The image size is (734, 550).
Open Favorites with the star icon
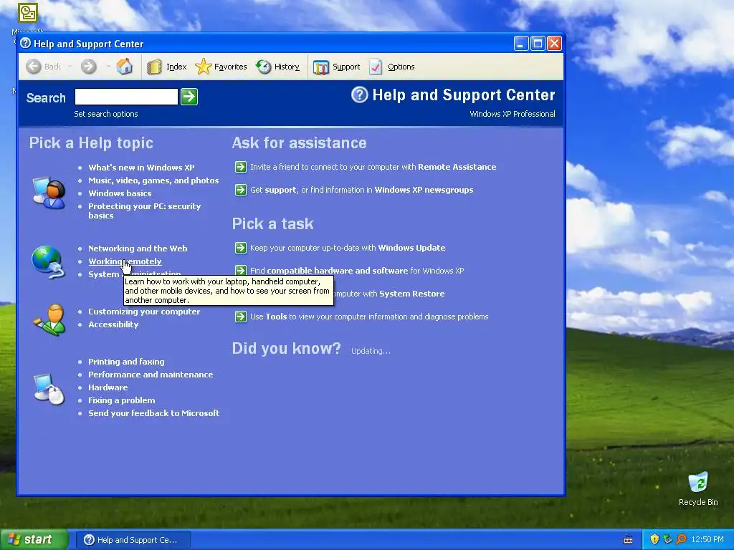pos(221,67)
